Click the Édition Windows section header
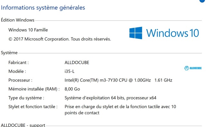The image size is (206, 127). pos(18,20)
